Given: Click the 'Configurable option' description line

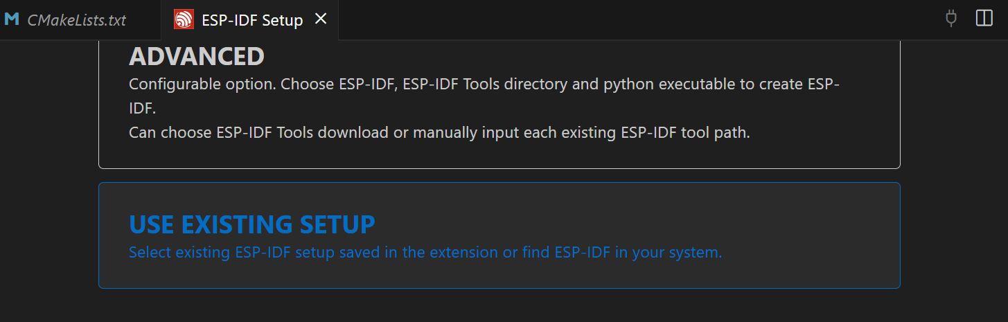Looking at the screenshot, I should point(484,84).
